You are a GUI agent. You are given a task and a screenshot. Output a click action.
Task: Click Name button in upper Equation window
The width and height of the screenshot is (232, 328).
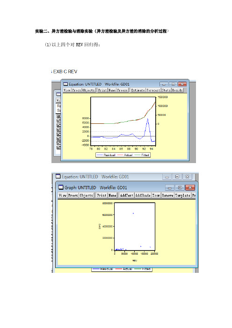click(x=112, y=90)
